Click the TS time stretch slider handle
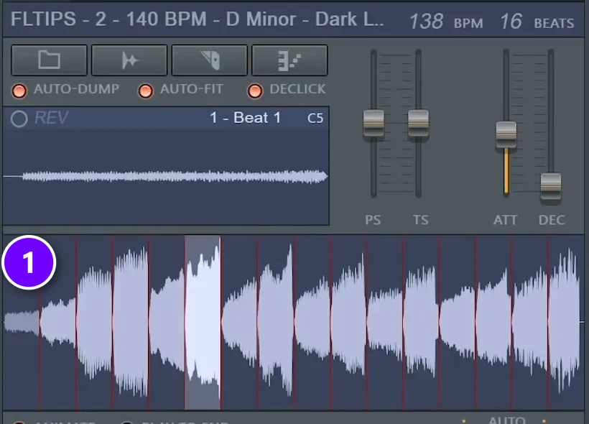 tap(418, 123)
